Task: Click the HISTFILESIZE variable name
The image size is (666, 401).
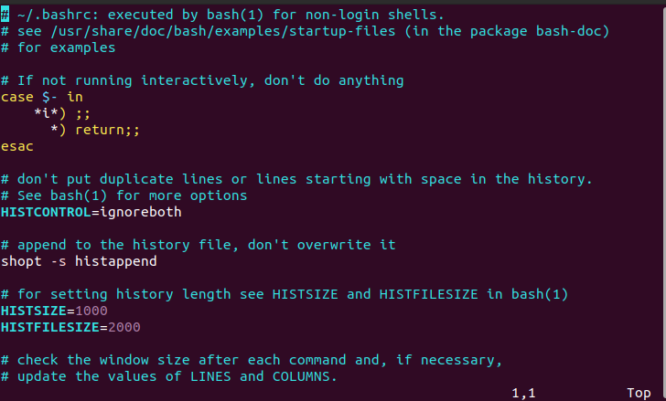Action: [x=50, y=327]
